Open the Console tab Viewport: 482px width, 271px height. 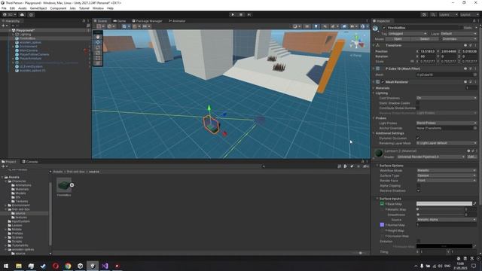click(x=30, y=161)
